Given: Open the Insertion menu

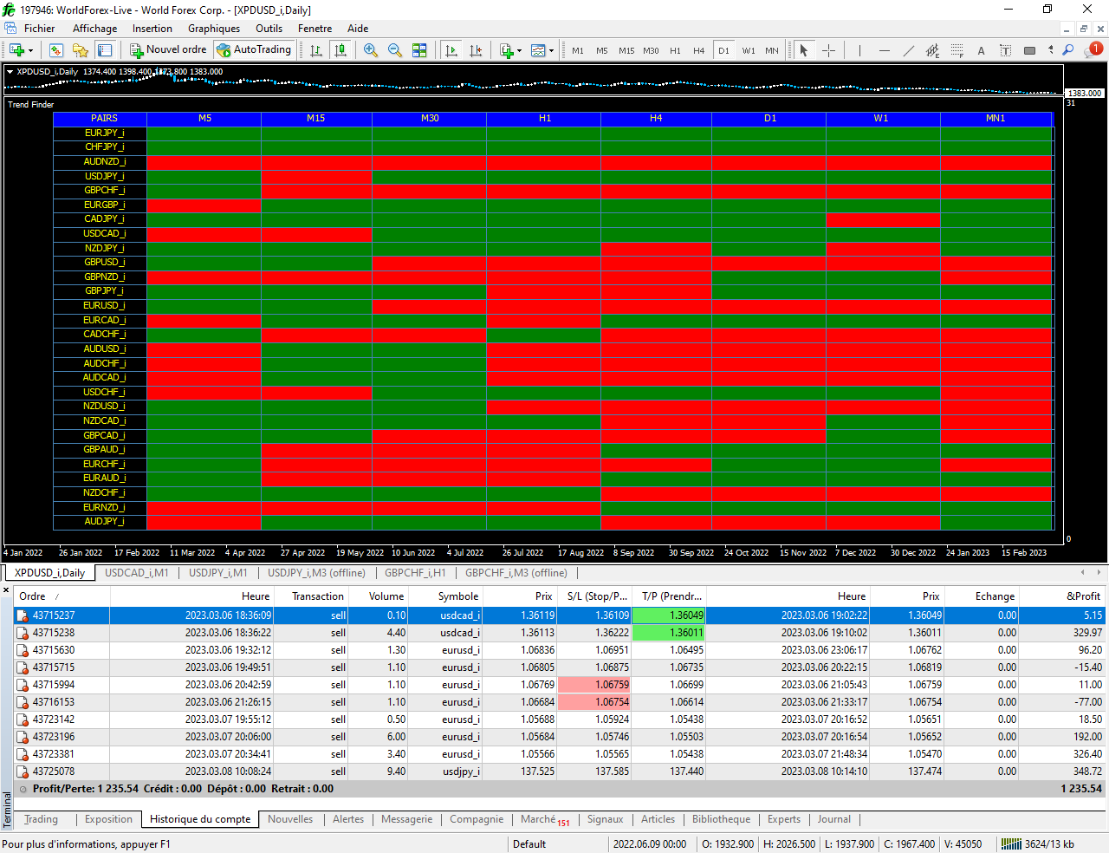Looking at the screenshot, I should (152, 29).
